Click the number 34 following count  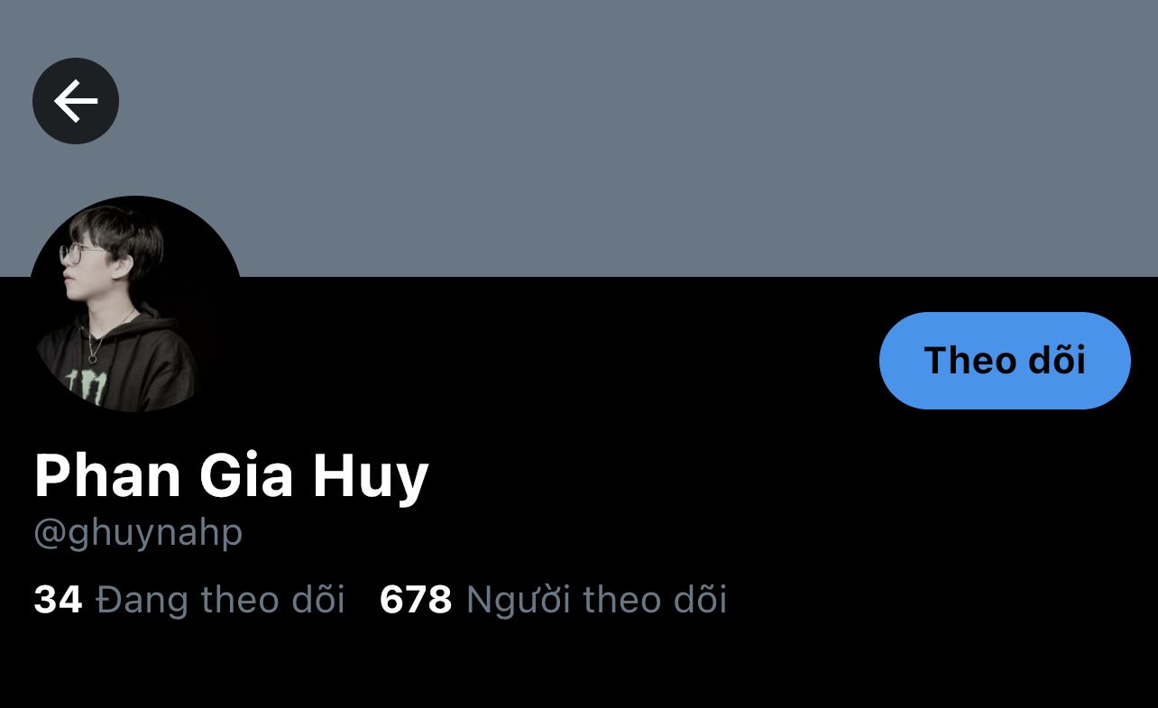pyautogui.click(x=58, y=599)
